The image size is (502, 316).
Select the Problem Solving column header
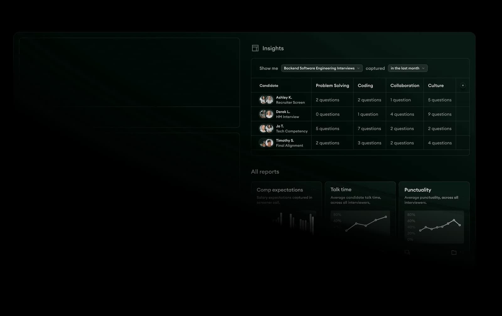tap(332, 85)
